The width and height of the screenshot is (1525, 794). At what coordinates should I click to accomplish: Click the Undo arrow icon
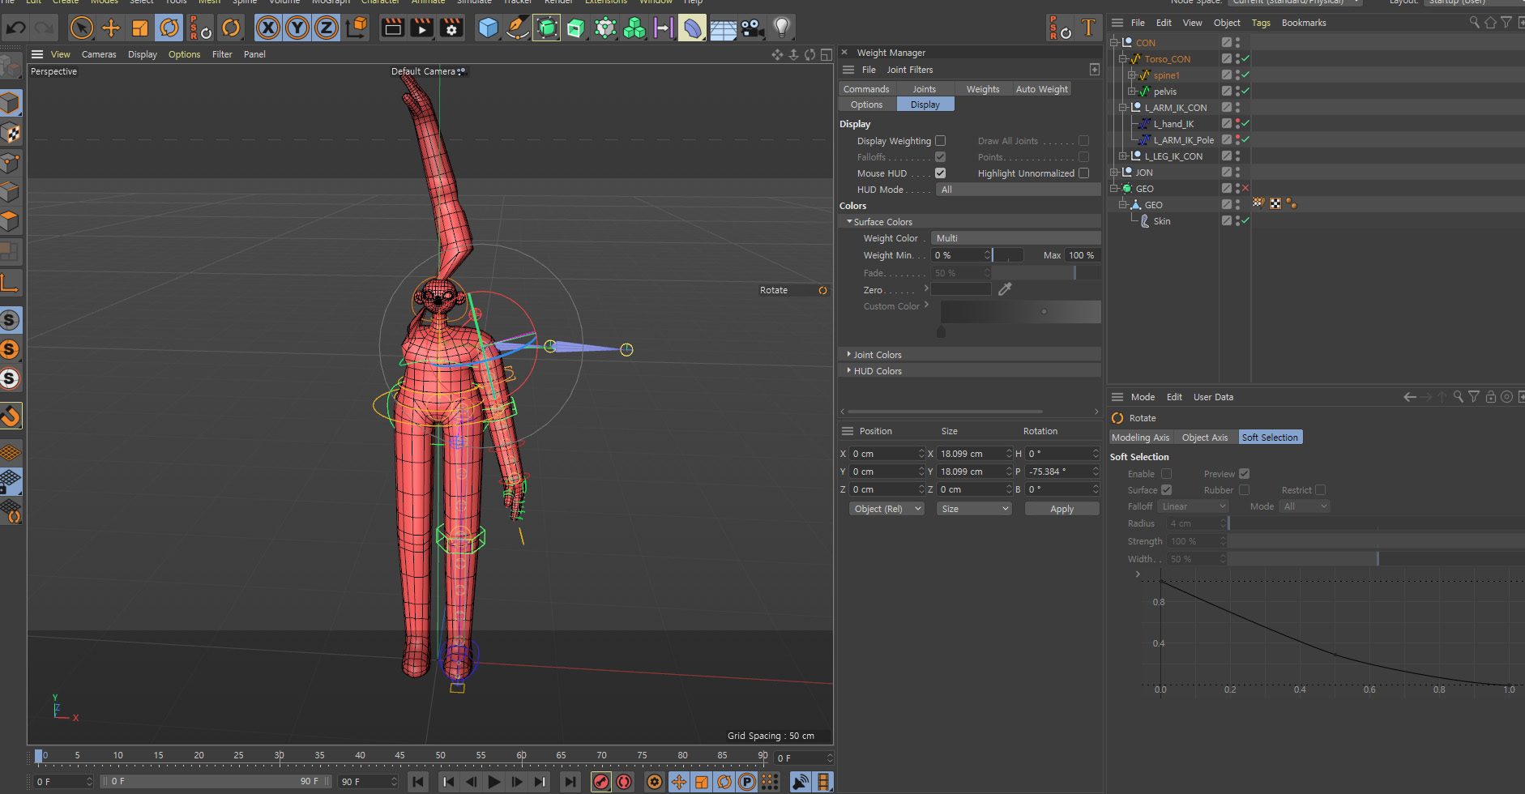pos(16,28)
